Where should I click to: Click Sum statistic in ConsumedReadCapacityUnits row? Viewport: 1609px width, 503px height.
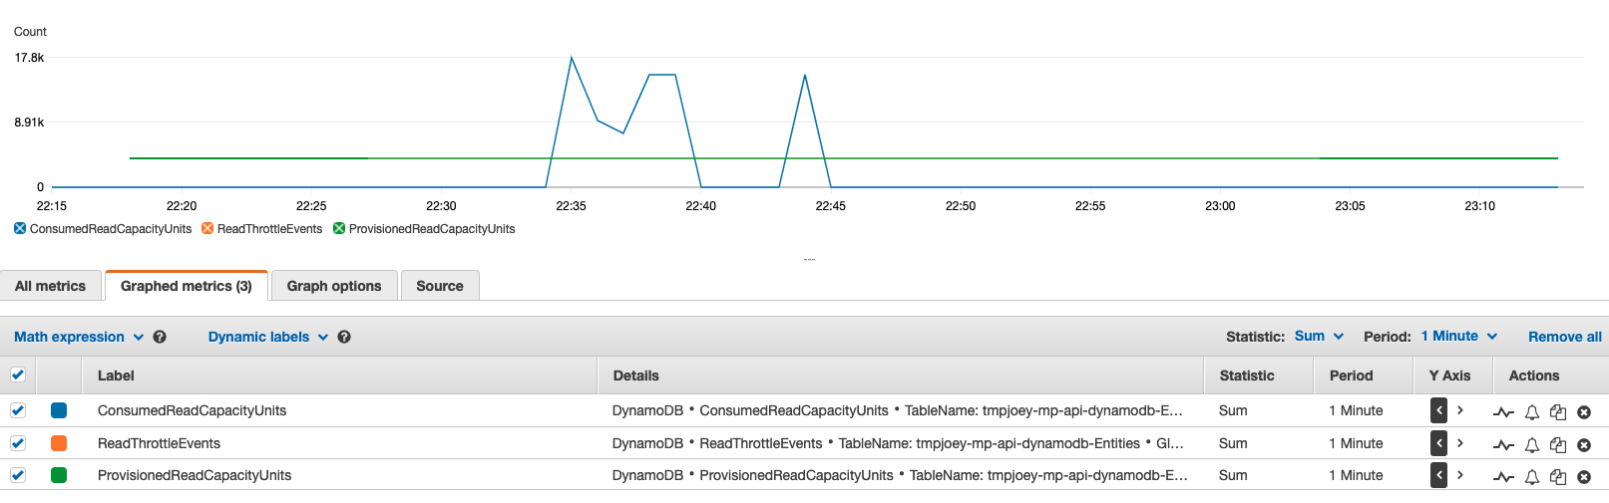[x=1233, y=410]
